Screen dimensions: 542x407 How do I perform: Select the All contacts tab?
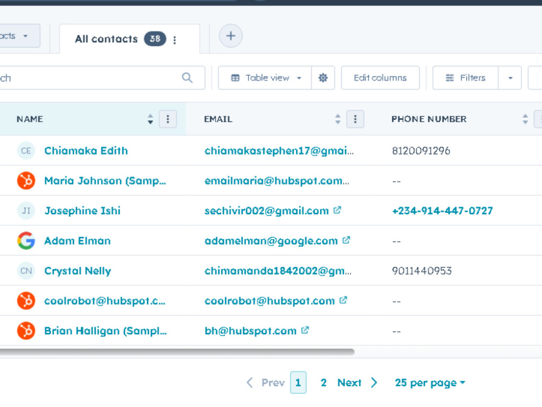(x=130, y=39)
